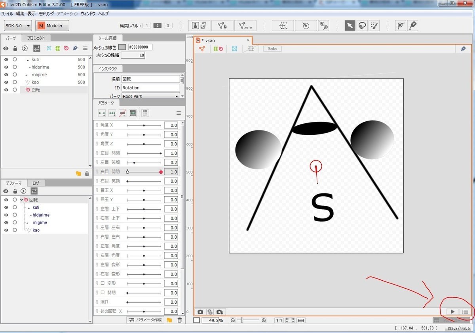This screenshot has height=333, width=475.
Task: Switch to the ログ tab
Action: 36,183
